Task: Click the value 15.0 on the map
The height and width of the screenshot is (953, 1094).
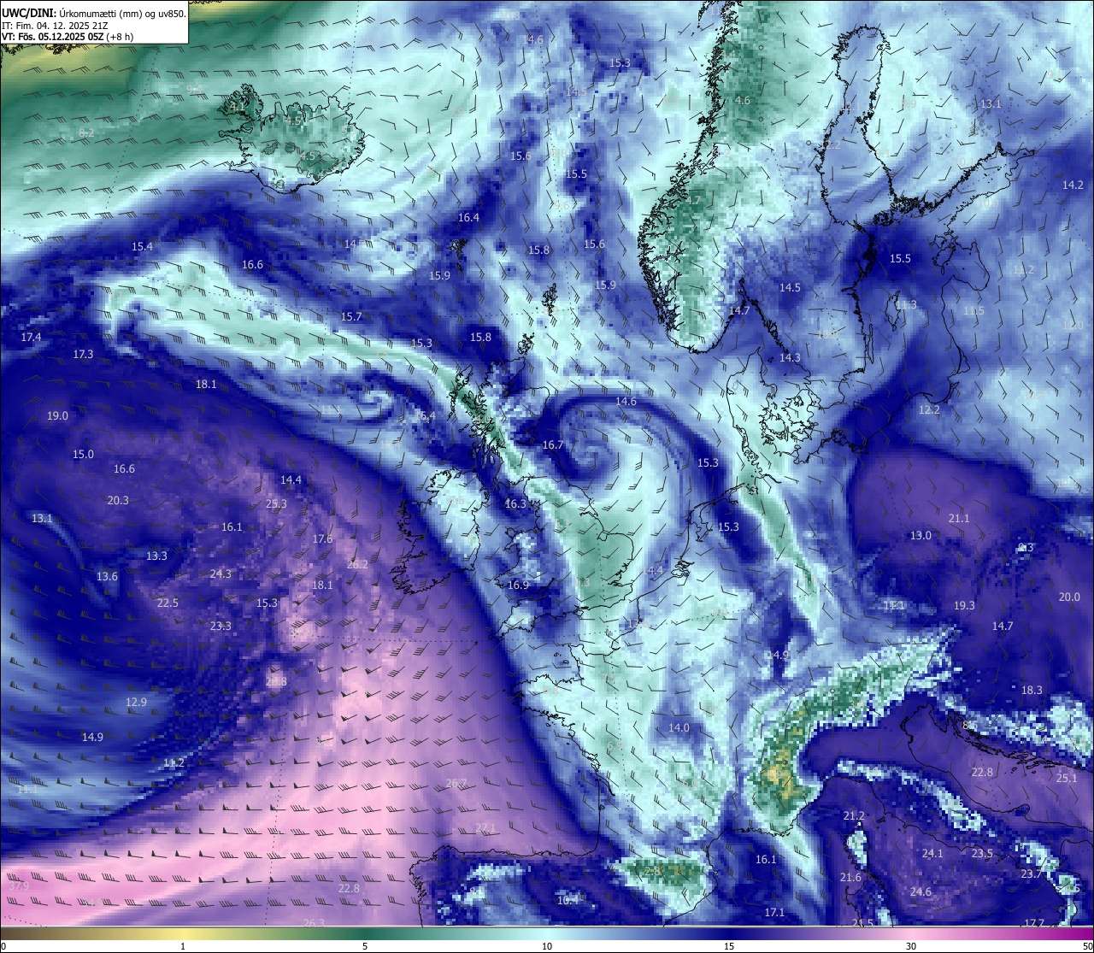Action: coord(83,454)
